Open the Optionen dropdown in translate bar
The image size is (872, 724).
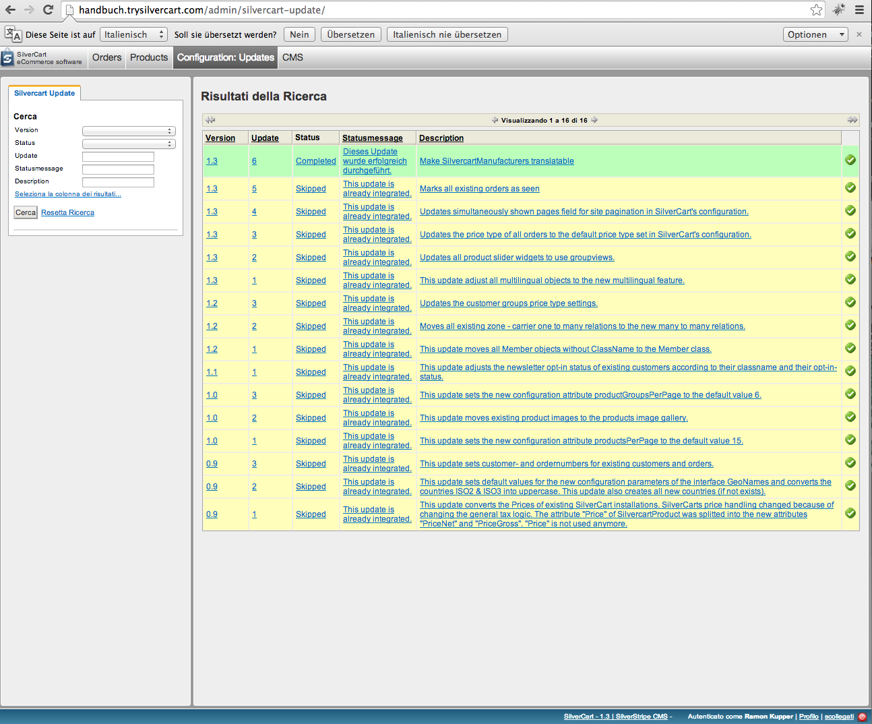816,34
